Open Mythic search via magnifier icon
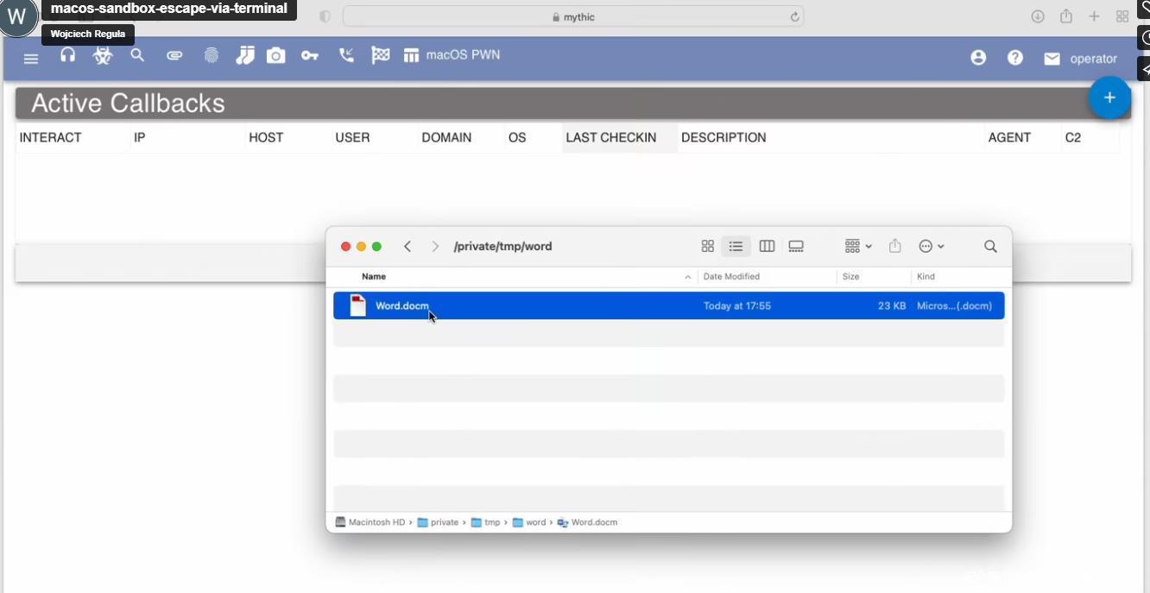The width and height of the screenshot is (1150, 593). 137,55
